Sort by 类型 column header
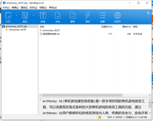 (x=135, y=27)
